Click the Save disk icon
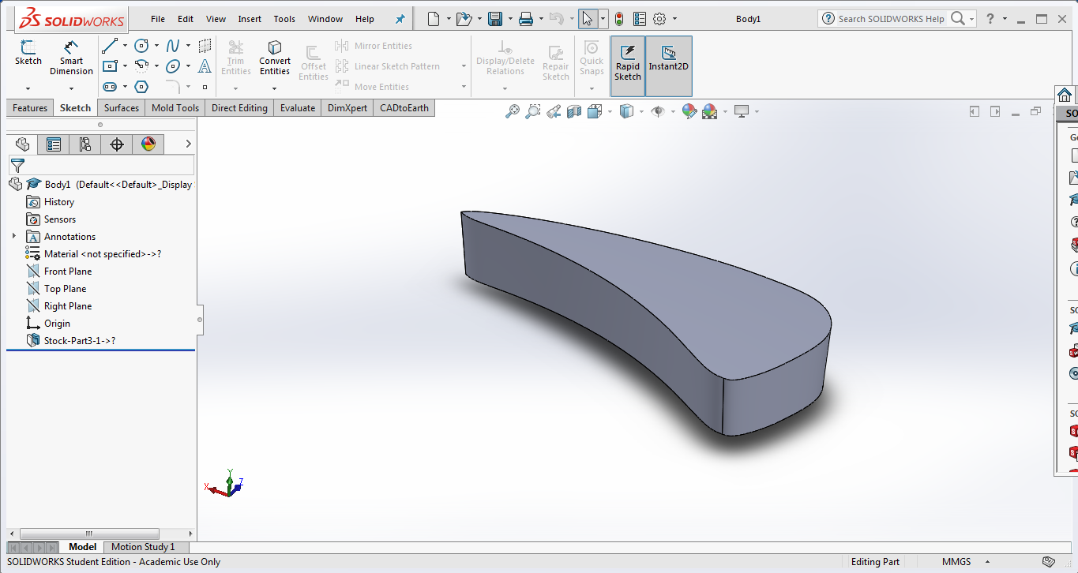This screenshot has width=1078, height=573. point(495,19)
